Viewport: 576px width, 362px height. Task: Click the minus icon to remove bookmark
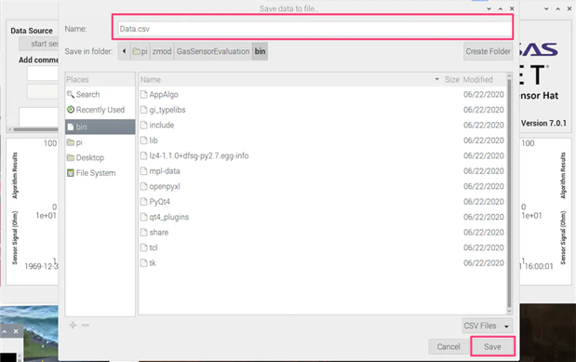[86, 325]
